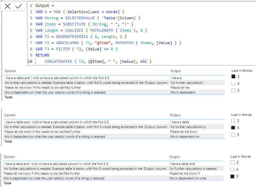Toggle checkbox 5 in middle slicer
Image resolution: width=256 pixels, height=187 pixels.
click(x=233, y=135)
